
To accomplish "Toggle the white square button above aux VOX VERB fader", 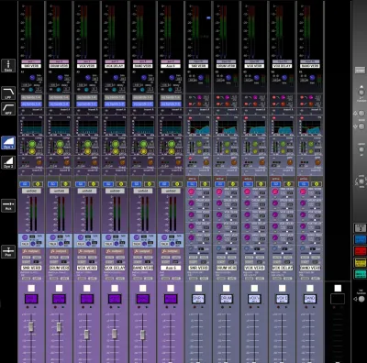I will coord(87,288).
